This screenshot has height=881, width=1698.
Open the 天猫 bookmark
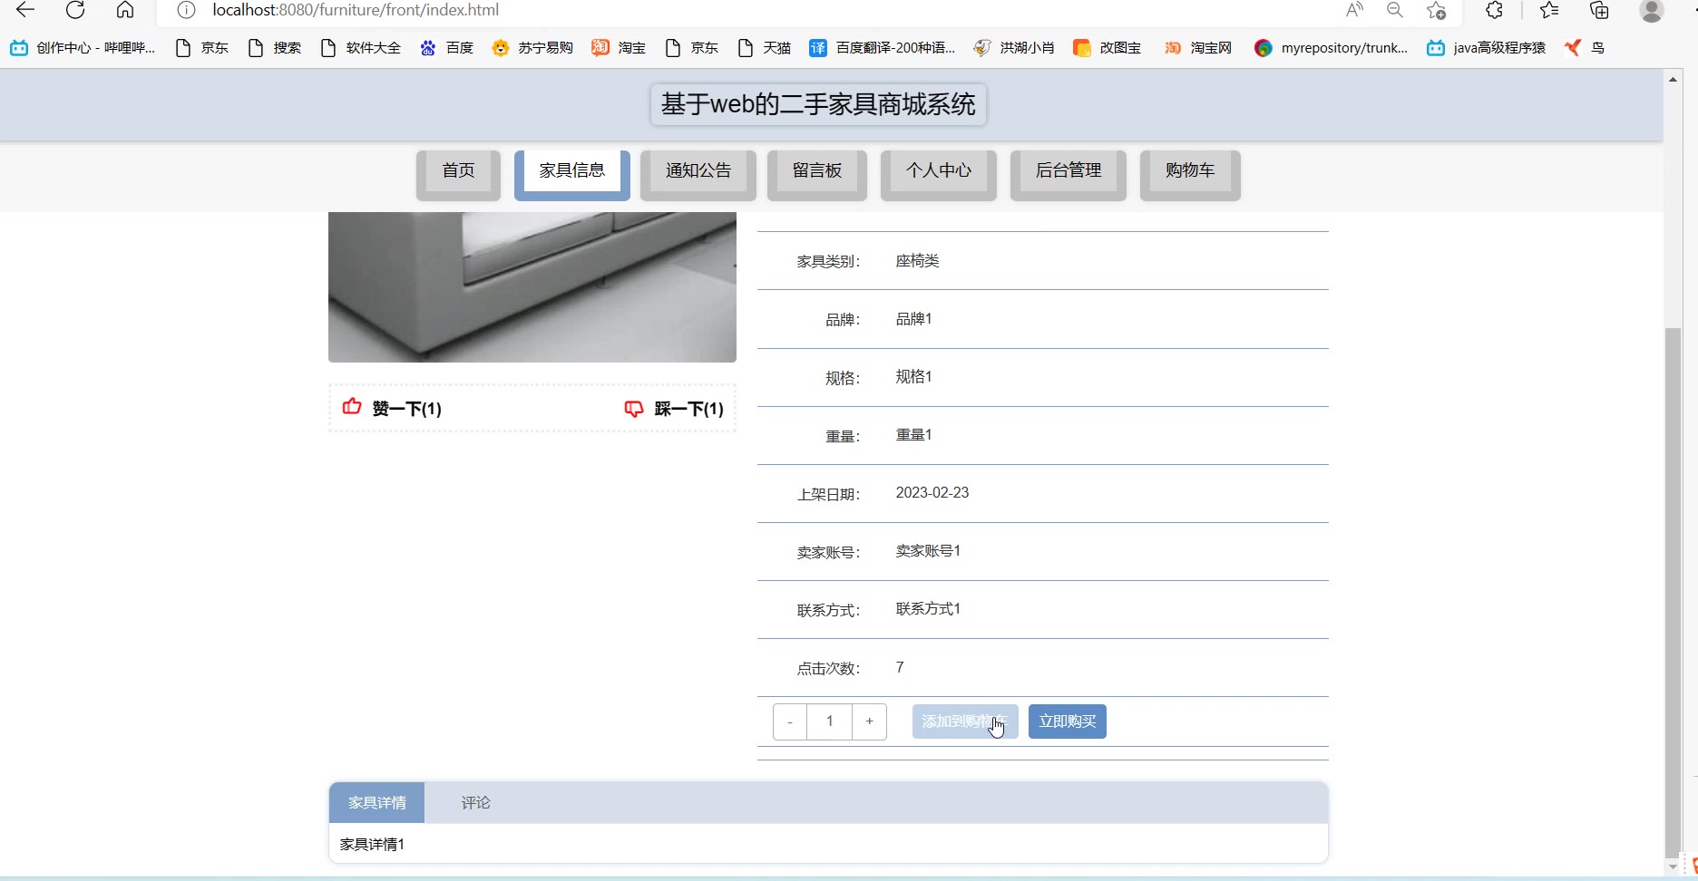click(765, 48)
